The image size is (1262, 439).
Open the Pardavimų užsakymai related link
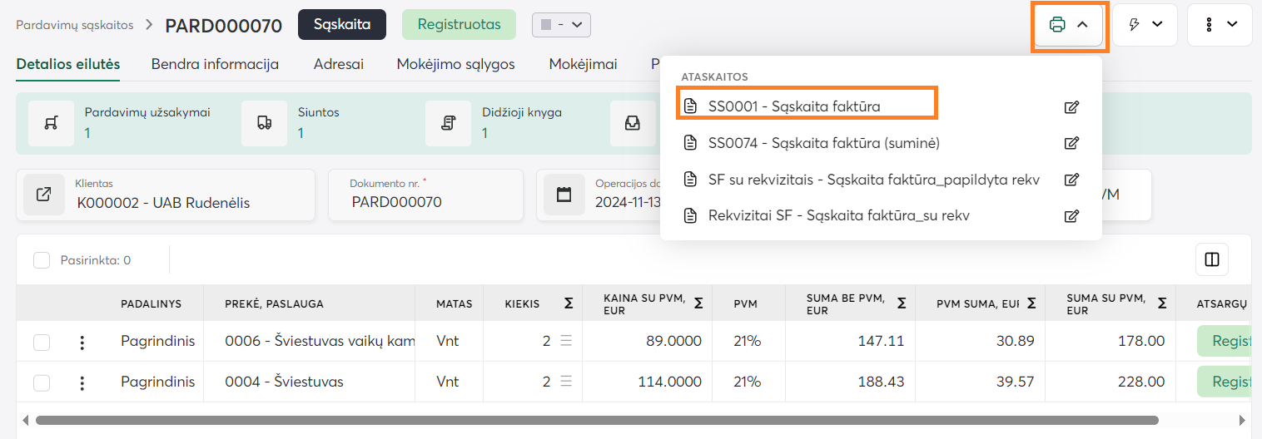pyautogui.click(x=87, y=132)
